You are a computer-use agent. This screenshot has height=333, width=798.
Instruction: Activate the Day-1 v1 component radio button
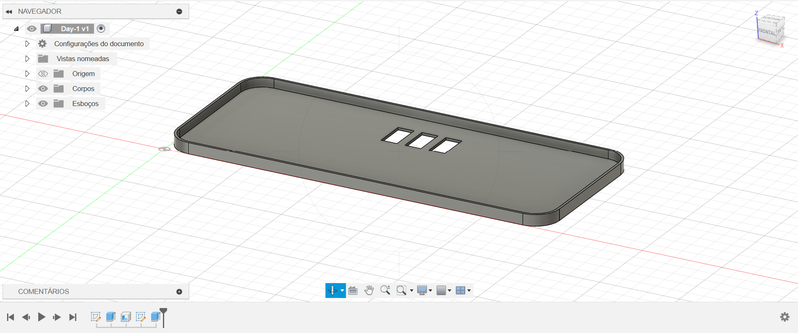coord(101,29)
